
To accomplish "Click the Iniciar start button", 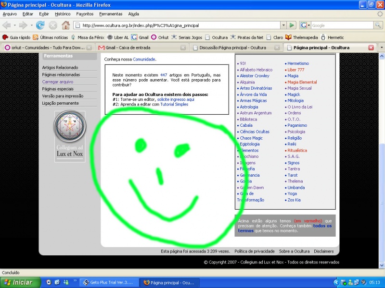I will coord(20,282).
